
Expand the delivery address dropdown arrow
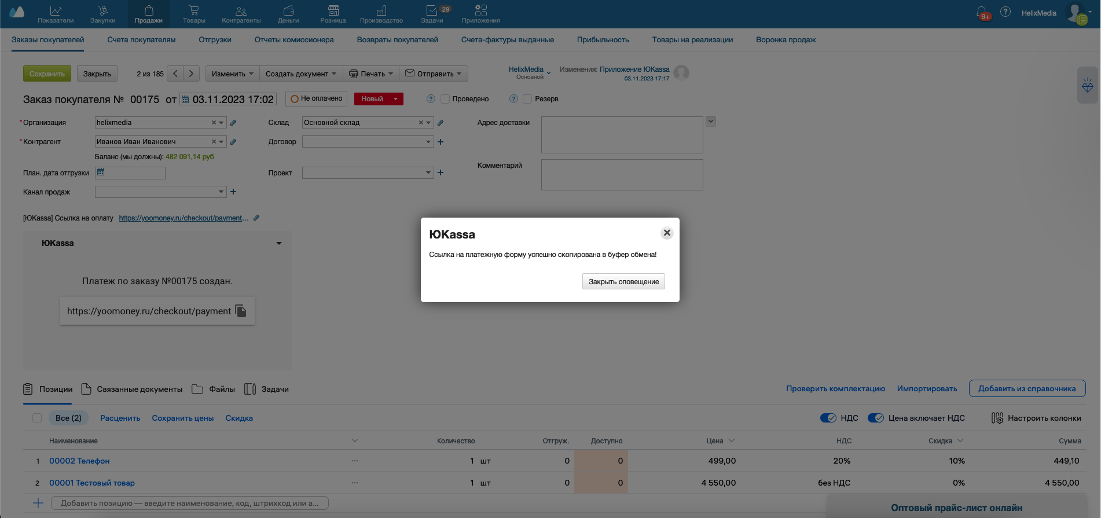711,122
